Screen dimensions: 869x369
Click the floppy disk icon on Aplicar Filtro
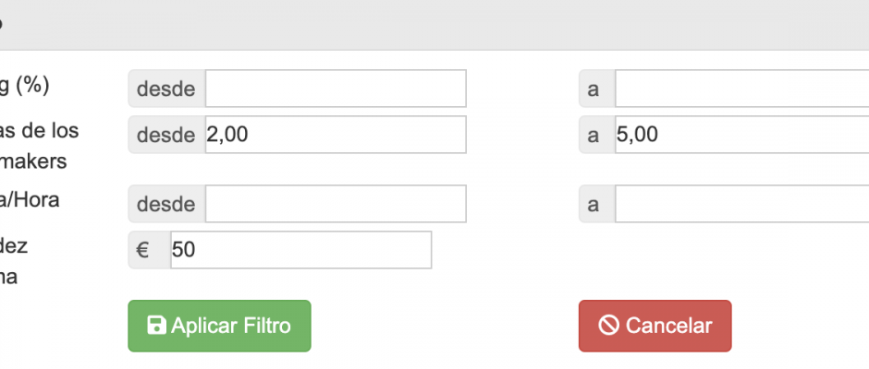(156, 326)
